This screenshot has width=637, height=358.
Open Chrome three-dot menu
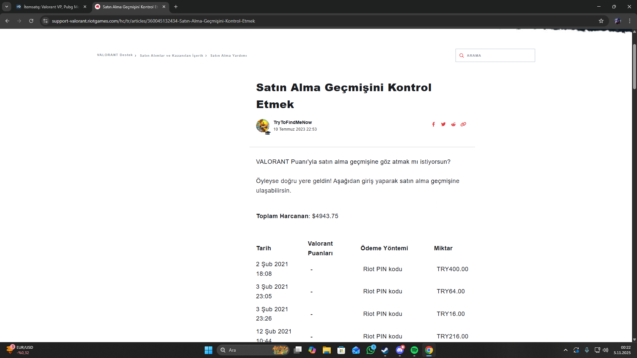[x=630, y=21]
